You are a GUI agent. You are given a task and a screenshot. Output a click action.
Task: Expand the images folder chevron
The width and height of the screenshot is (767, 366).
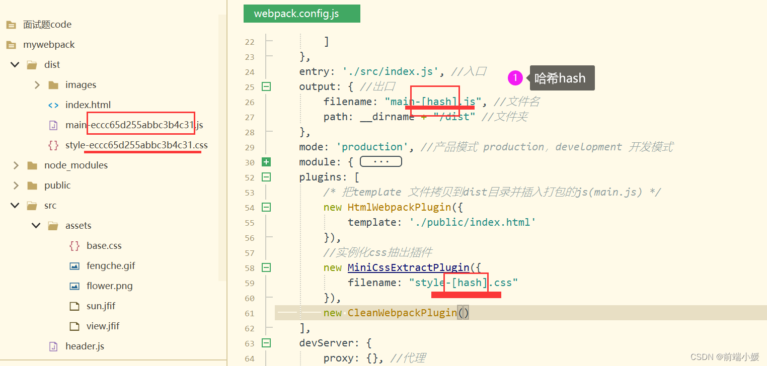click(x=37, y=85)
